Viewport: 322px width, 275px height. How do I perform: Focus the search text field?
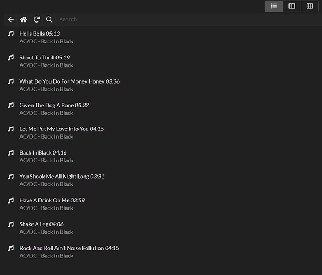189,20
